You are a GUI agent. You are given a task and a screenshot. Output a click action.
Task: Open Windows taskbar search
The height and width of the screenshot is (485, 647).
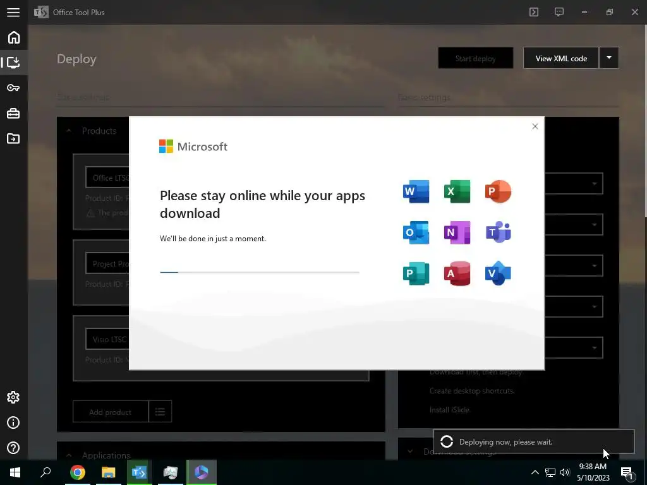point(45,472)
